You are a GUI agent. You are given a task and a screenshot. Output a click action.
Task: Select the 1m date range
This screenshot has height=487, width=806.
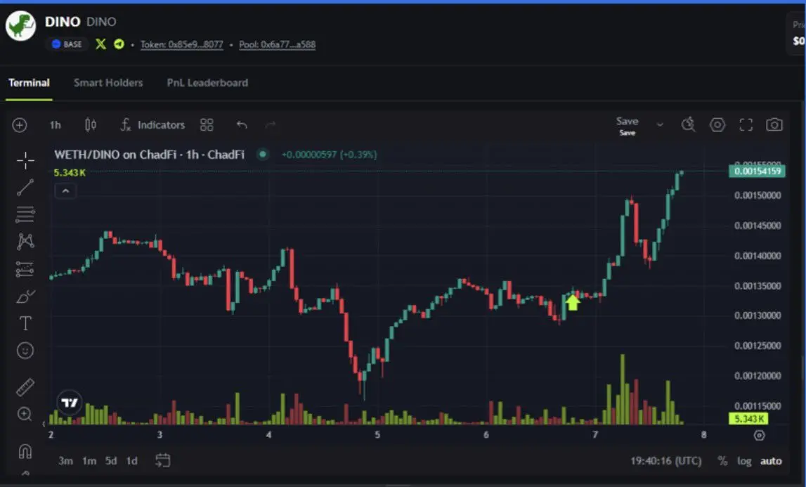click(x=89, y=461)
